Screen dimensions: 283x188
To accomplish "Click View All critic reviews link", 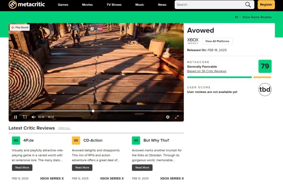I will point(64,128).
